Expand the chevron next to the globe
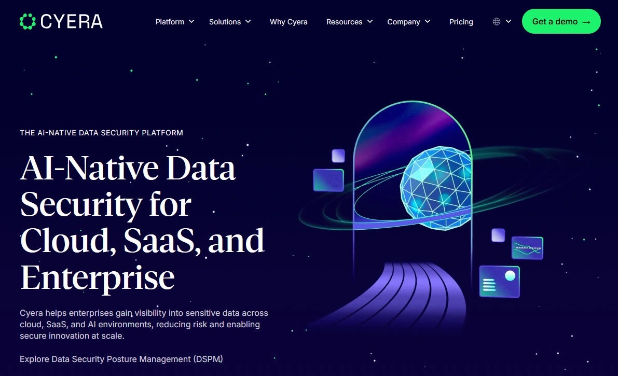618x376 pixels. click(509, 22)
